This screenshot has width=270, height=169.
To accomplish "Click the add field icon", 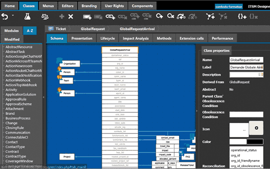I will 87,17.
